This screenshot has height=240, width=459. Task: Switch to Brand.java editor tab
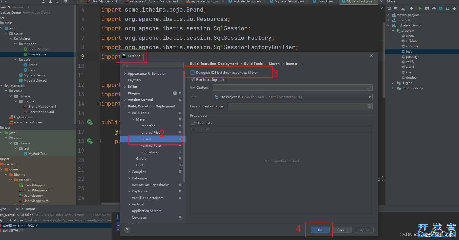pos(325,2)
